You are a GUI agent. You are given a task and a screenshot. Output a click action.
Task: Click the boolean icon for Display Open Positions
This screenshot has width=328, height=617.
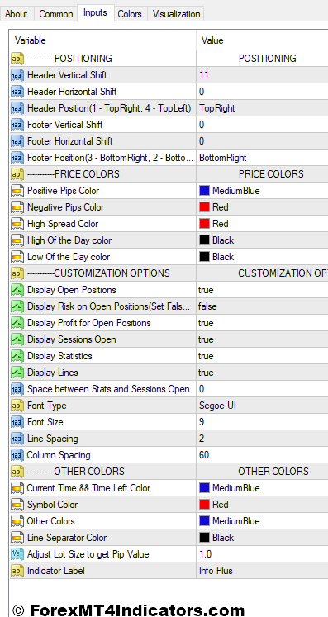tap(17, 290)
